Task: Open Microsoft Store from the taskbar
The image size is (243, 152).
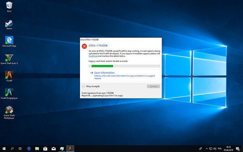Action: click(x=46, y=148)
